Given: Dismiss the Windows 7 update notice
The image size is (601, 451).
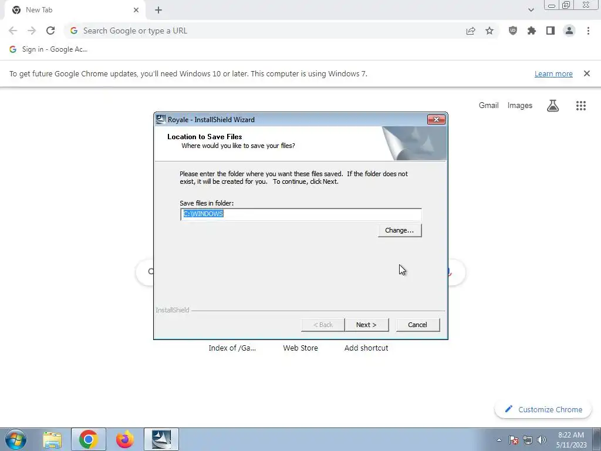Looking at the screenshot, I should coord(586,73).
